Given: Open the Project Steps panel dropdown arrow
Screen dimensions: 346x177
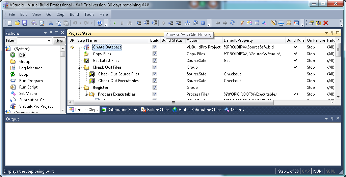Looking at the screenshot, I should 326,33.
